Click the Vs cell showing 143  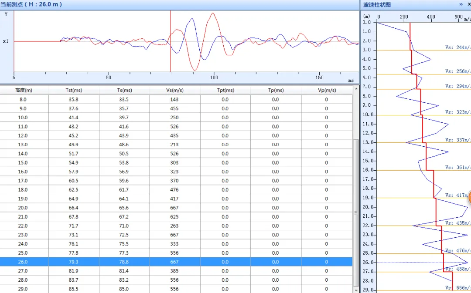174,99
